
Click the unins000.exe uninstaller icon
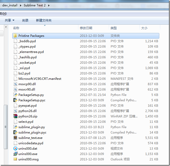(x=15, y=154)
